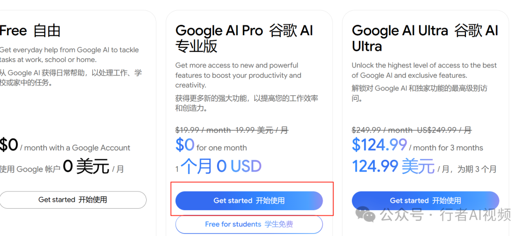This screenshot has width=528, height=236.
Task: Click the 'Unlock the highest level' Ultra description
Action: 424,70
